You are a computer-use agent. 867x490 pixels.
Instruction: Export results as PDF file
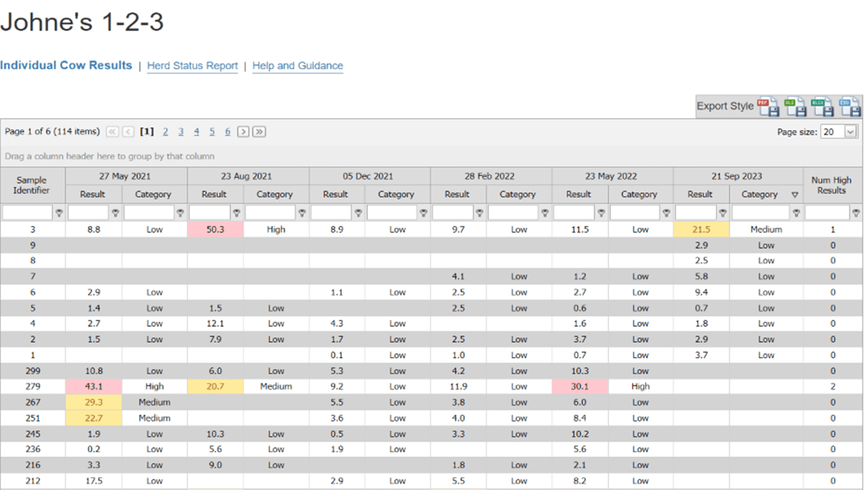pyautogui.click(x=768, y=106)
